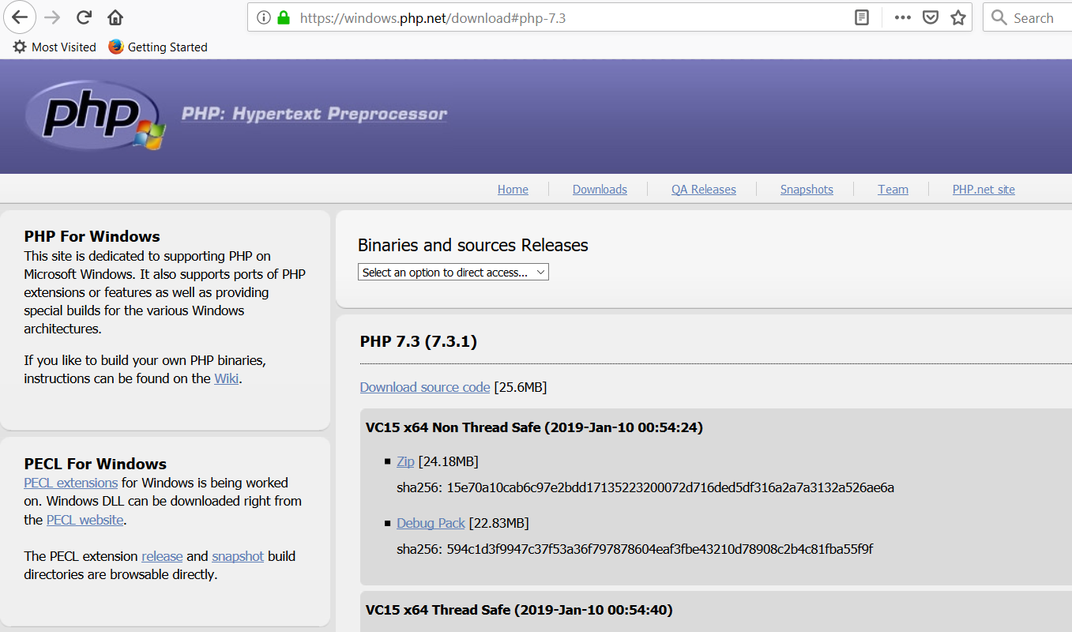This screenshot has width=1072, height=632.
Task: Open the PECL extensions link
Action: [x=71, y=483]
